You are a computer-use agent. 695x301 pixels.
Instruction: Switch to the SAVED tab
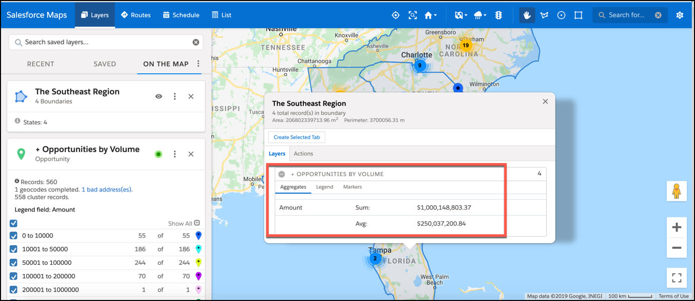(x=104, y=64)
